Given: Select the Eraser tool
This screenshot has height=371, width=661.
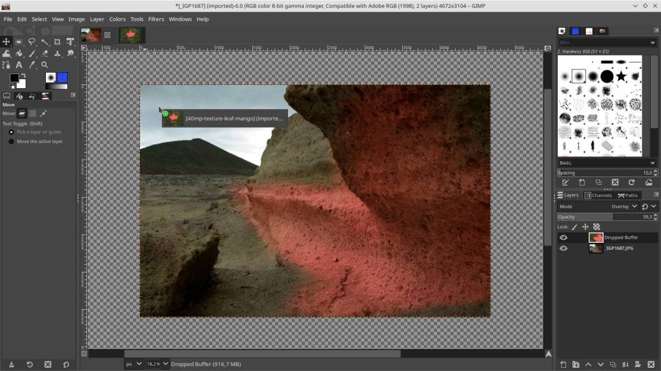Looking at the screenshot, I should point(45,53).
